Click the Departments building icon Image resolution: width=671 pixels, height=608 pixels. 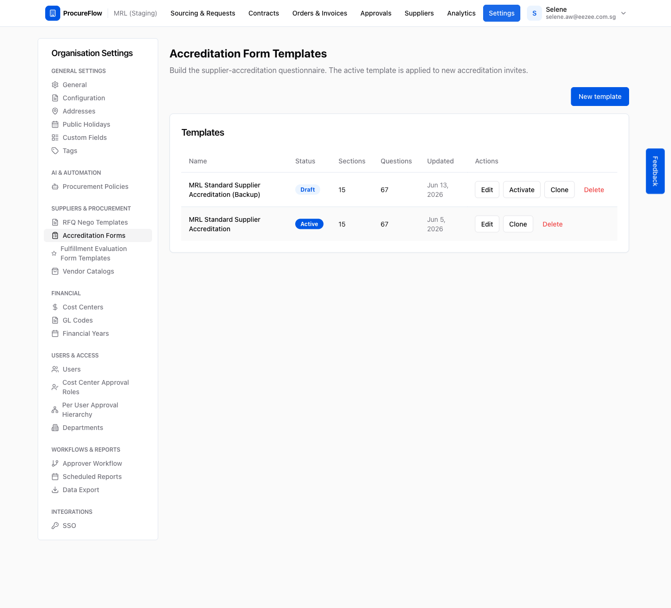point(55,428)
